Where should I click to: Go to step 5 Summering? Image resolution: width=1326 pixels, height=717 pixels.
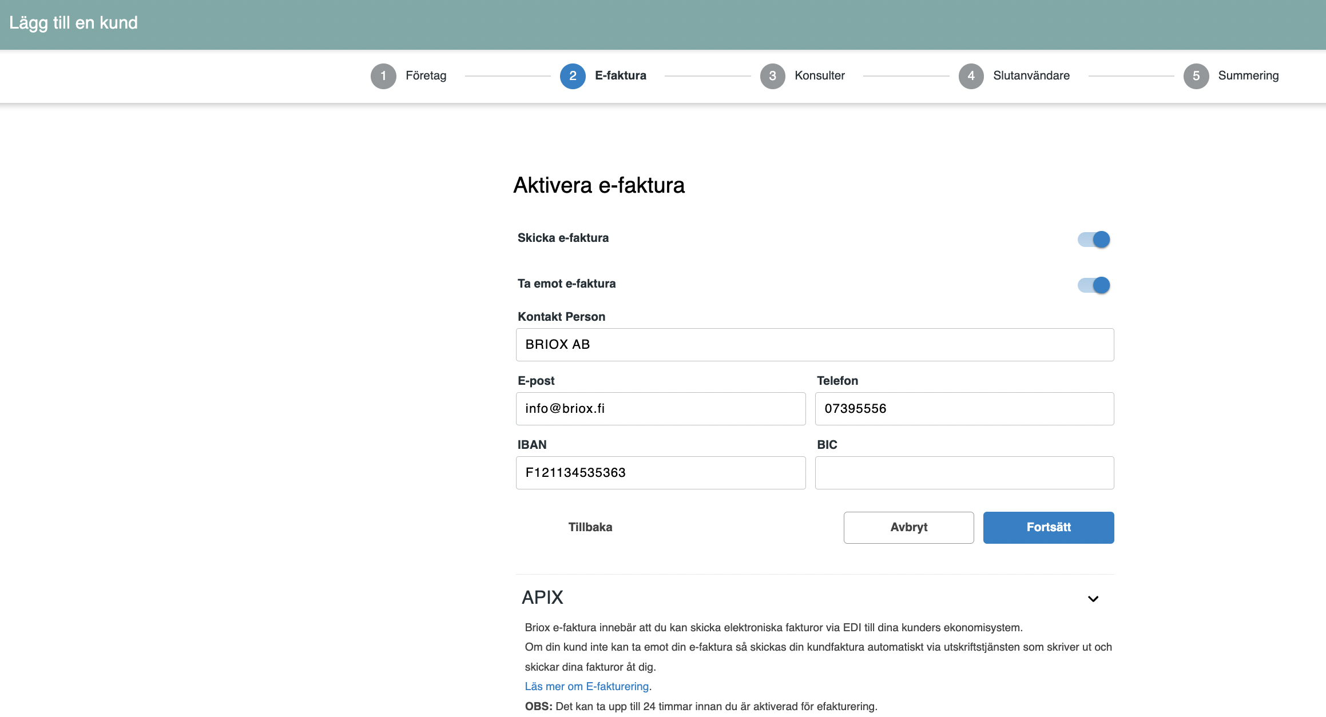[1231, 76]
